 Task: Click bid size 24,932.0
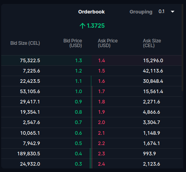30,164
